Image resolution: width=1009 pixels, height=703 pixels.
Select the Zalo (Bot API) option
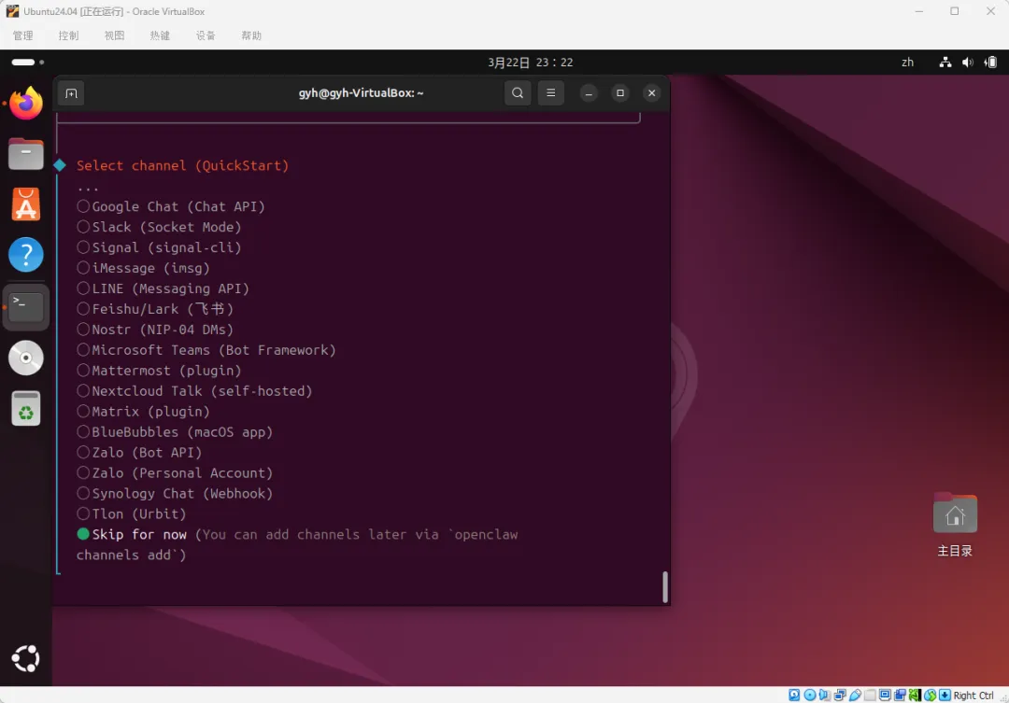[x=139, y=453]
